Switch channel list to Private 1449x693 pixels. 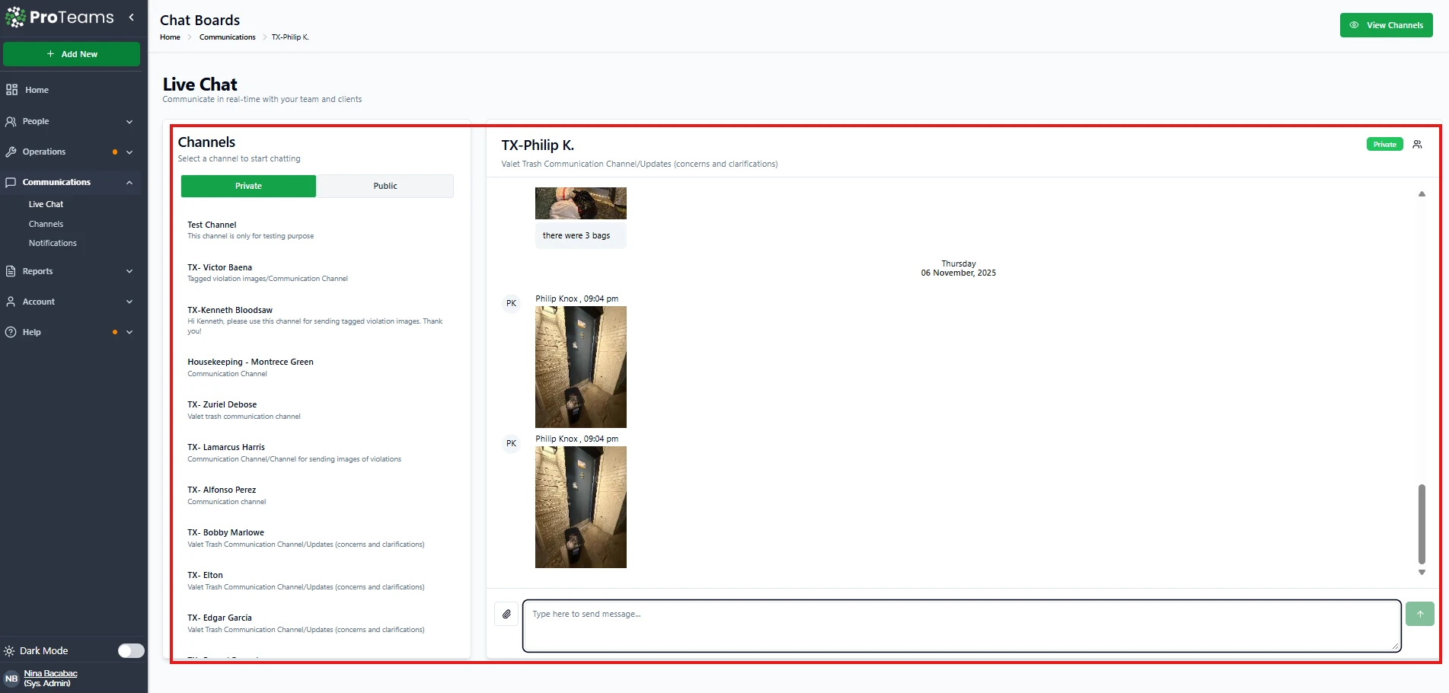(x=248, y=186)
